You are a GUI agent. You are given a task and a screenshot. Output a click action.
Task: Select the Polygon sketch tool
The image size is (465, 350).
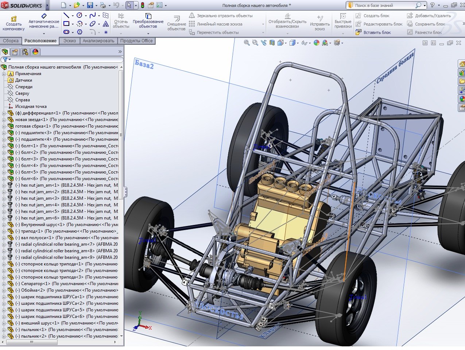(80, 32)
